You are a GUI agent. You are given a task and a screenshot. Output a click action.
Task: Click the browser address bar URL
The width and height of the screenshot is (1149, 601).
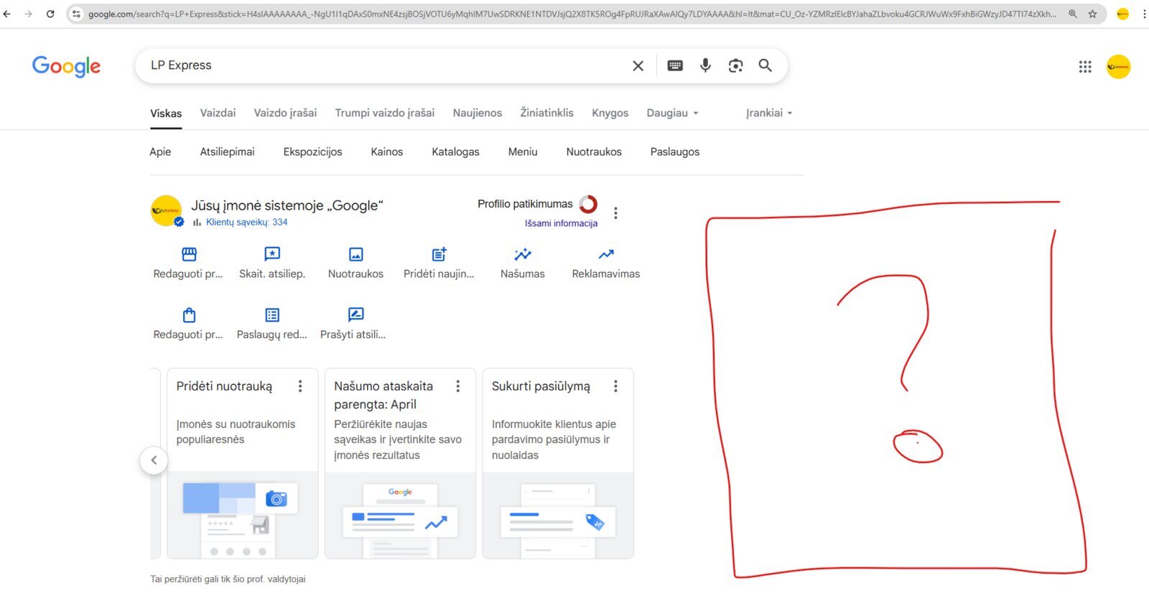point(571,14)
